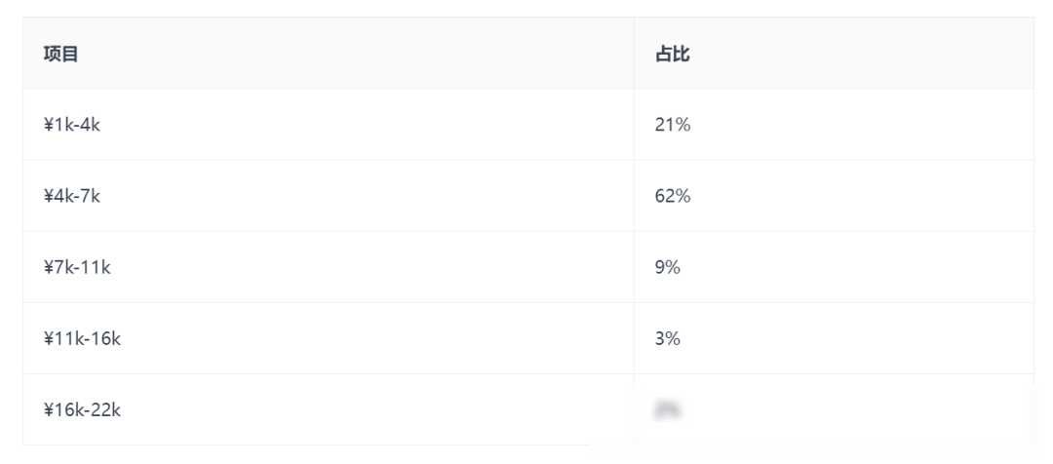Click the percentage directly under 占比 header
The width and height of the screenshot is (1053, 464).
[673, 125]
